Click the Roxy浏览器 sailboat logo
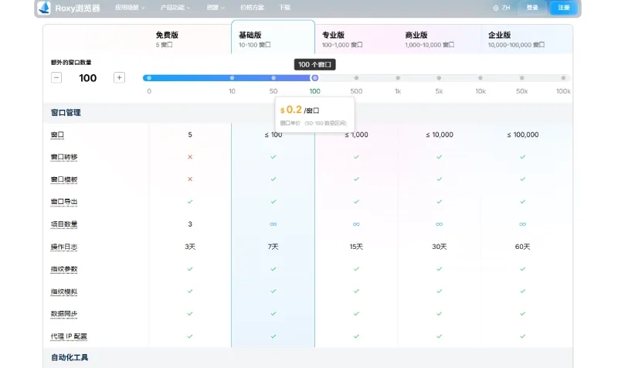 click(x=44, y=8)
